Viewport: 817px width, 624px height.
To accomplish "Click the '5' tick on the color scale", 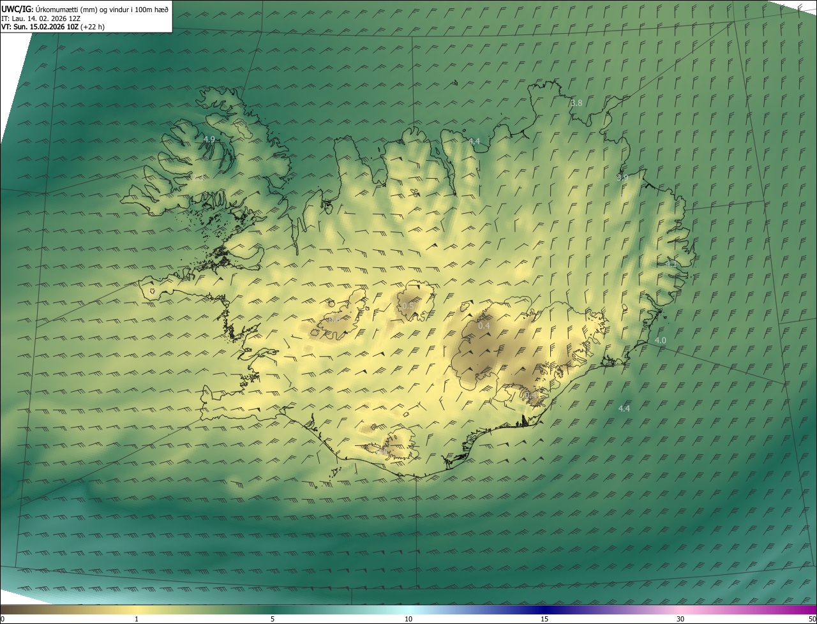I will coord(273,619).
